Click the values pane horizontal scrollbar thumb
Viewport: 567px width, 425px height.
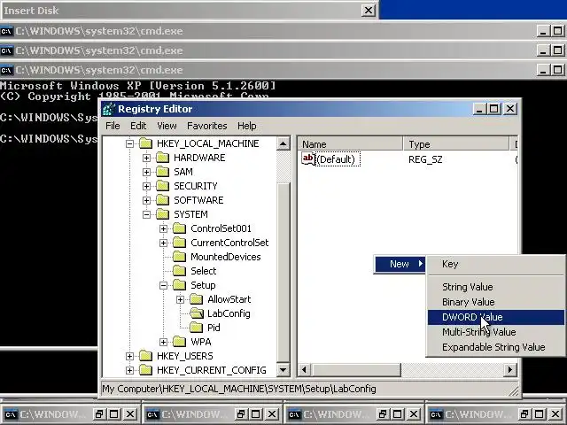pos(356,370)
